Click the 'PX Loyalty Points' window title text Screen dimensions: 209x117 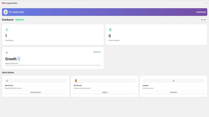click(x=10, y=3)
